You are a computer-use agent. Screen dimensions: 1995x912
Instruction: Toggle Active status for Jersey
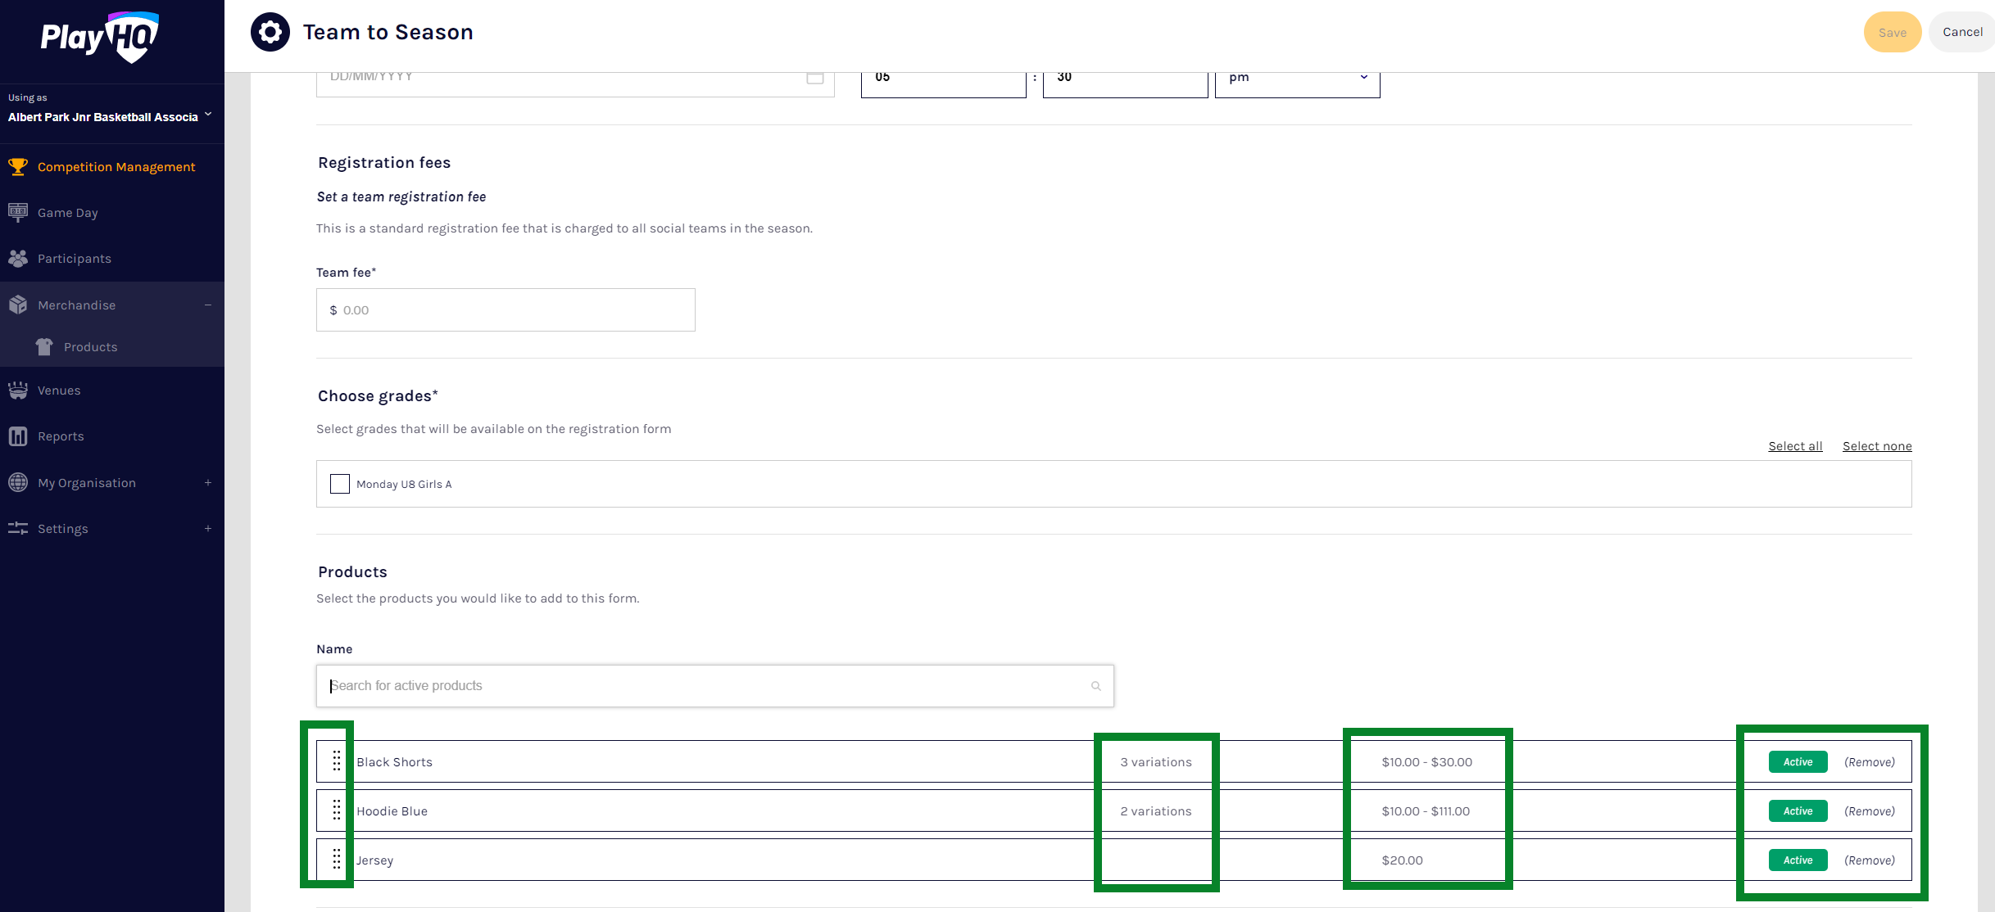pyautogui.click(x=1797, y=860)
